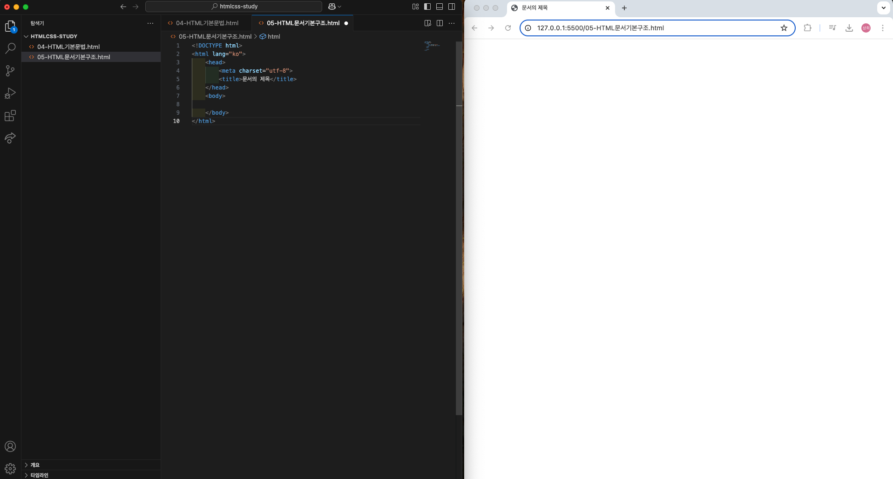Toggle the secondary side bar
This screenshot has width=893, height=479.
[452, 7]
